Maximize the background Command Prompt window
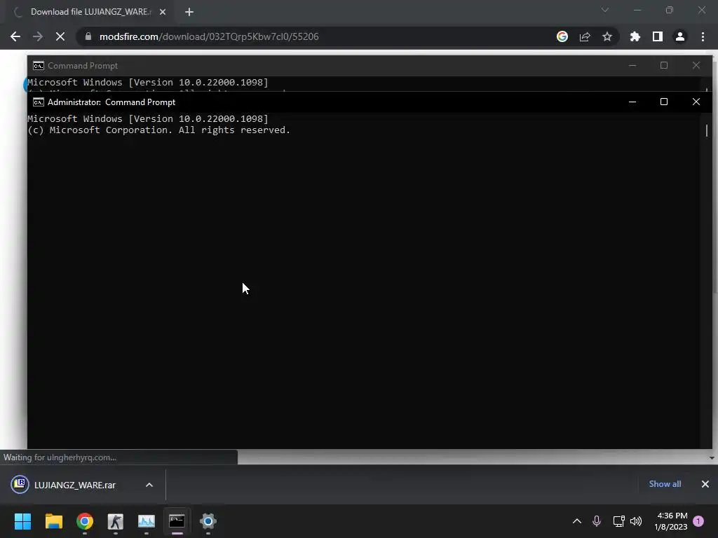The height and width of the screenshot is (538, 718). 664,65
